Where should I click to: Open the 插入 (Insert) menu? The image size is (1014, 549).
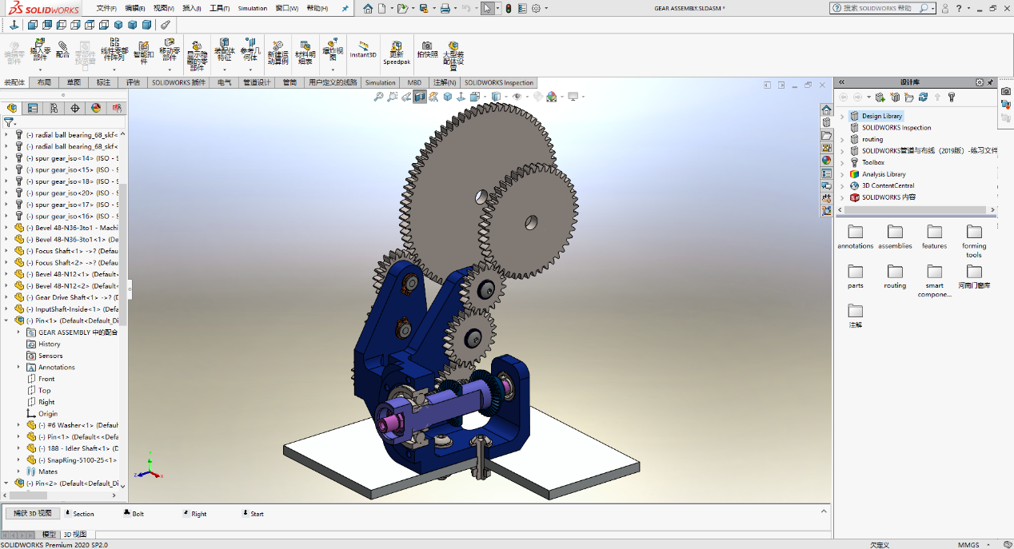tap(190, 8)
